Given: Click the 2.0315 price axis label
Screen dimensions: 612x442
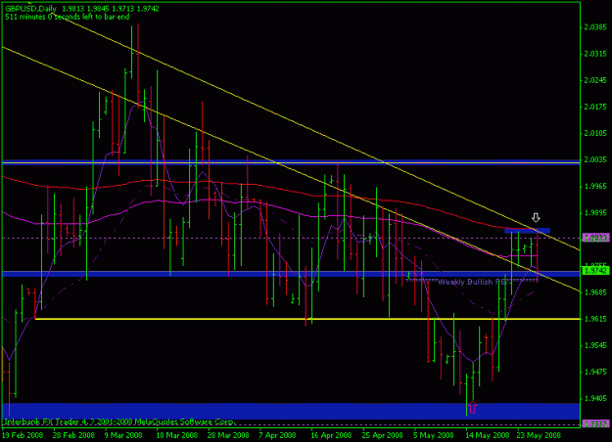Looking at the screenshot, I should (595, 54).
